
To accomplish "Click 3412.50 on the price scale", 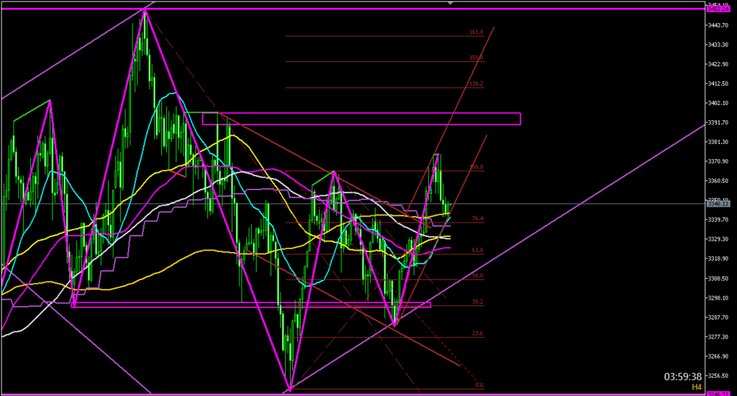I will point(719,84).
